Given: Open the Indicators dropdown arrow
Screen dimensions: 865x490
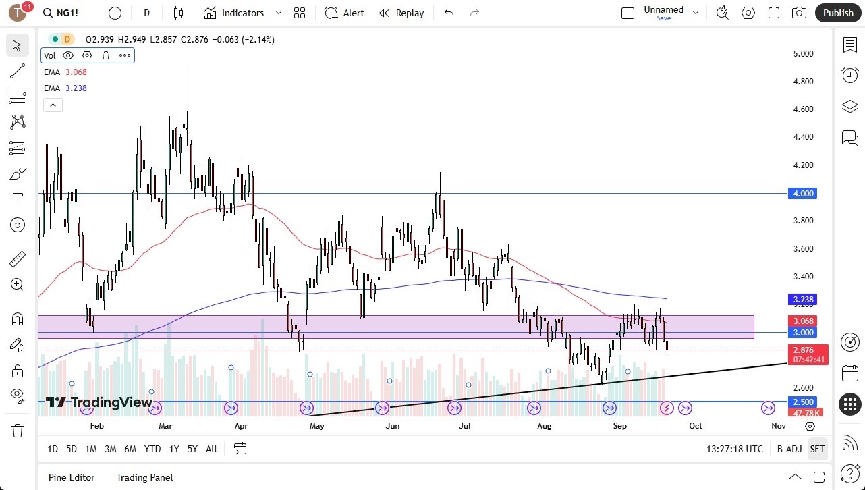Looking at the screenshot, I should pyautogui.click(x=277, y=12).
